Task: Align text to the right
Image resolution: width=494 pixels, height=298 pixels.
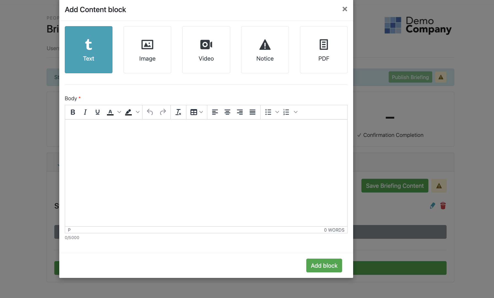Action: click(x=240, y=112)
